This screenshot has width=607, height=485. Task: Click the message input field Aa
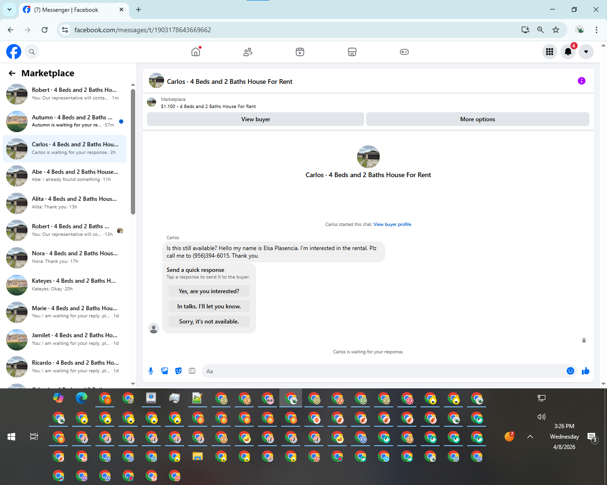pyautogui.click(x=382, y=371)
